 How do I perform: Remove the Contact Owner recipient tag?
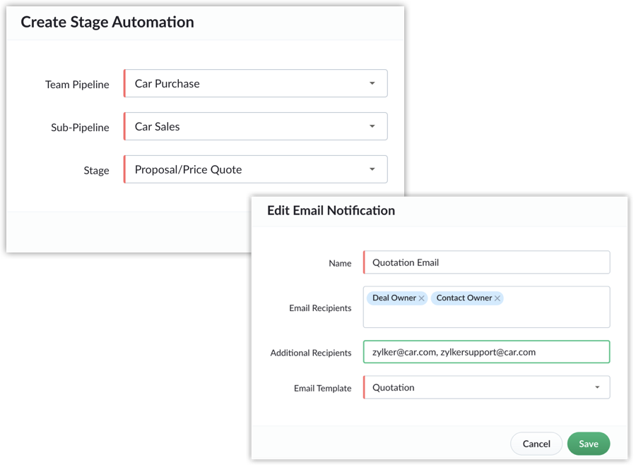497,298
